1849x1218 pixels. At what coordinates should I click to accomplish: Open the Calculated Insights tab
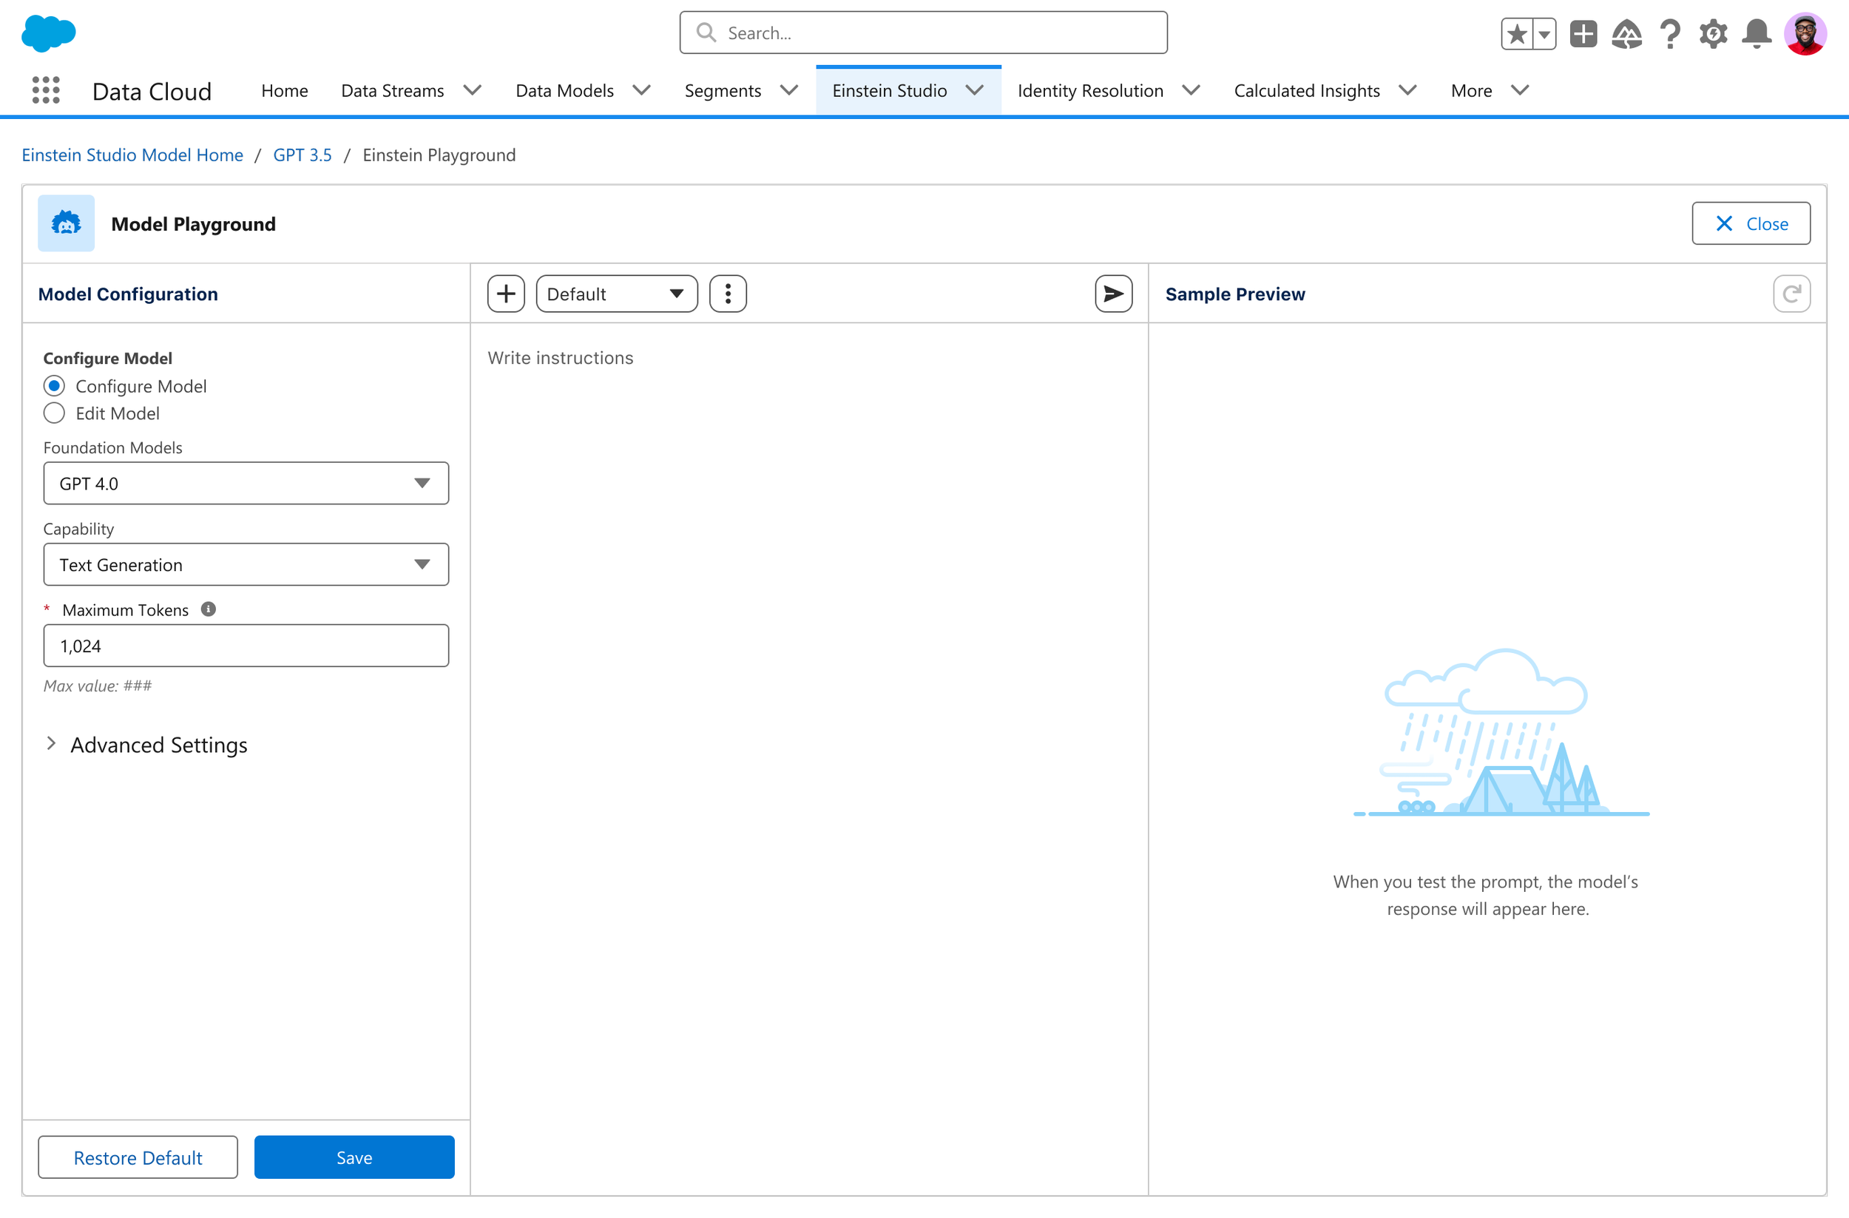[1307, 91]
